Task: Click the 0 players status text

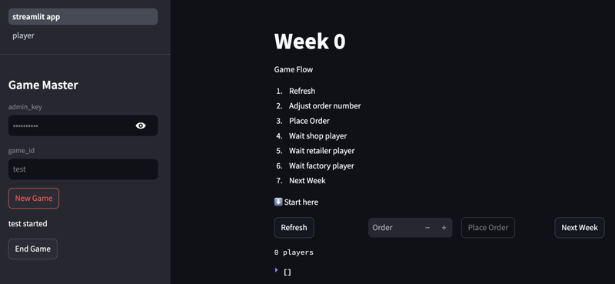Action: (294, 252)
